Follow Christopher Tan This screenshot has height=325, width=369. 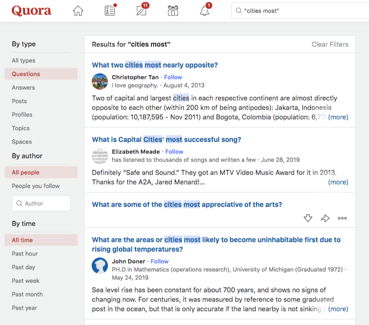(173, 77)
